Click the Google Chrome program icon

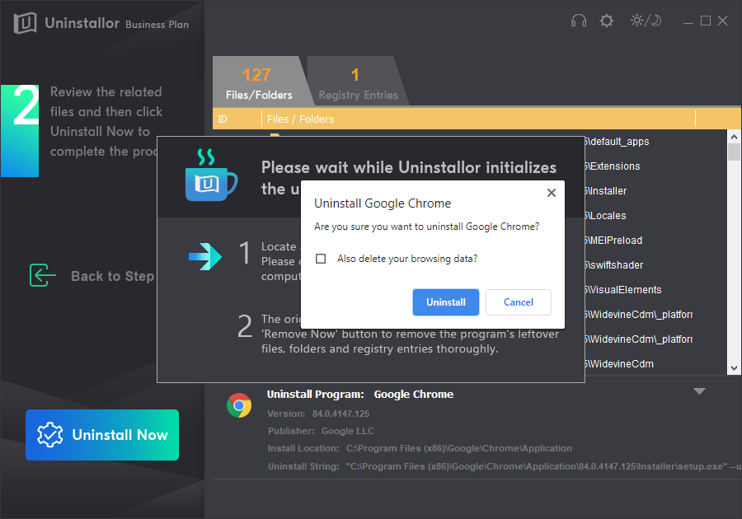coord(239,405)
